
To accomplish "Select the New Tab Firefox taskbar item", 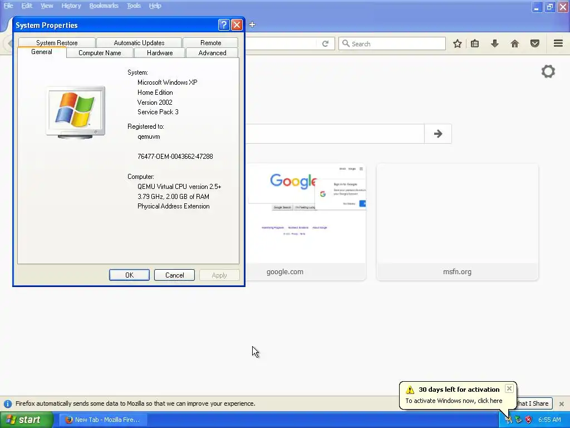I will pos(104,420).
